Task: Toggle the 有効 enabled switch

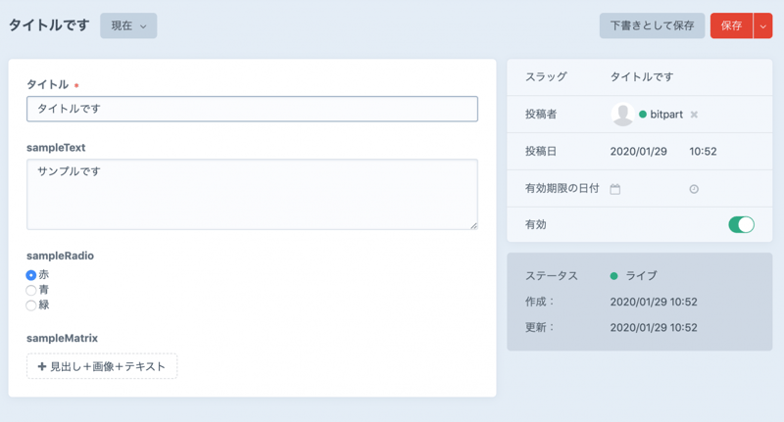Action: 741,225
